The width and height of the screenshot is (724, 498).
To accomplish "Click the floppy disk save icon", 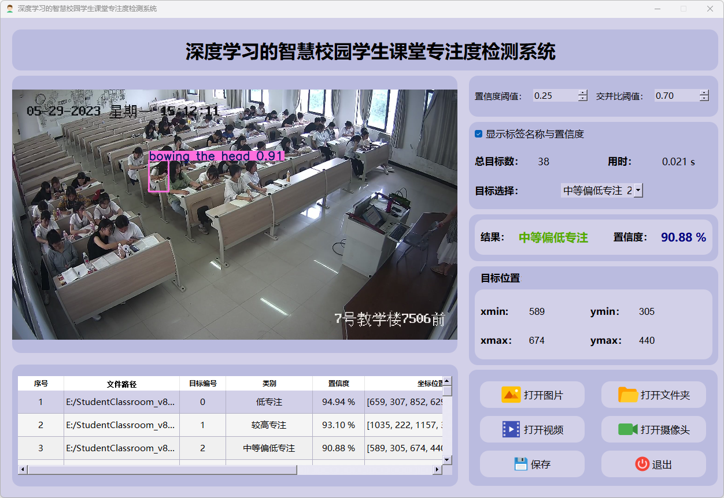I will pyautogui.click(x=521, y=464).
